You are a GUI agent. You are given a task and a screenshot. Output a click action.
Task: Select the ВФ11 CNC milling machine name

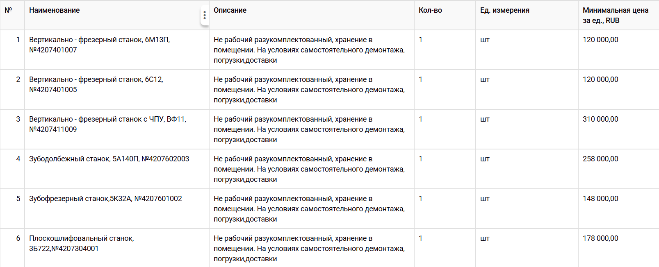pos(107,124)
